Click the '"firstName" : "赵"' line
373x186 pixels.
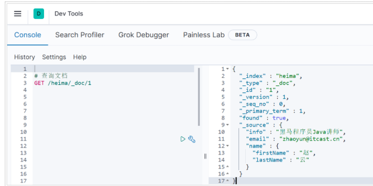(284, 153)
